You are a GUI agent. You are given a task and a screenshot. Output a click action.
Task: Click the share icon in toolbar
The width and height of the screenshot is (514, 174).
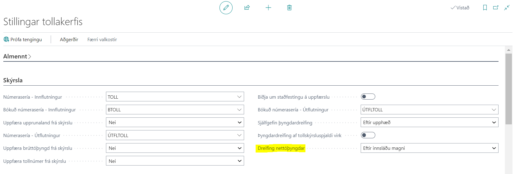(247, 8)
